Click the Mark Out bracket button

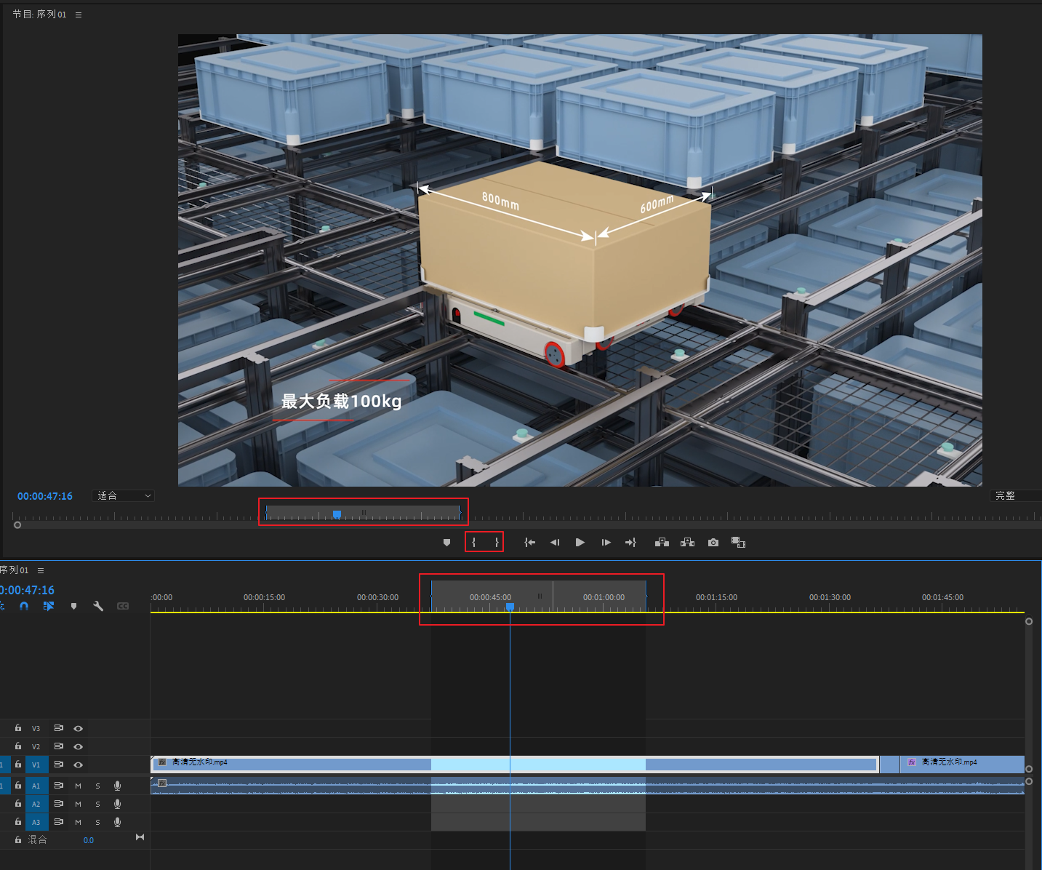[497, 543]
